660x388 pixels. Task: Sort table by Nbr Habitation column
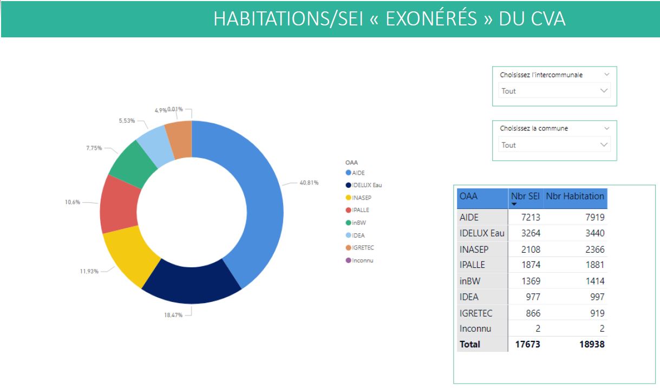tap(575, 196)
